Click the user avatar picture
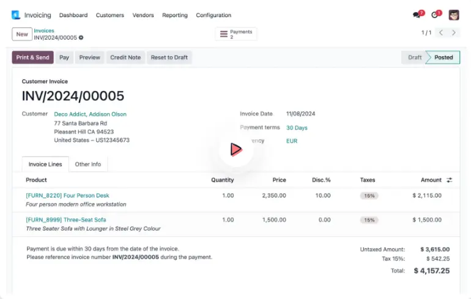The width and height of the screenshot is (471, 299). [454, 15]
